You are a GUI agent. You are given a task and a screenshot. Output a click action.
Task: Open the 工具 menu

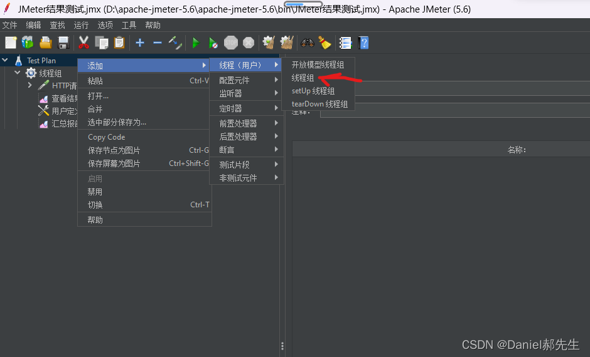pyautogui.click(x=129, y=25)
